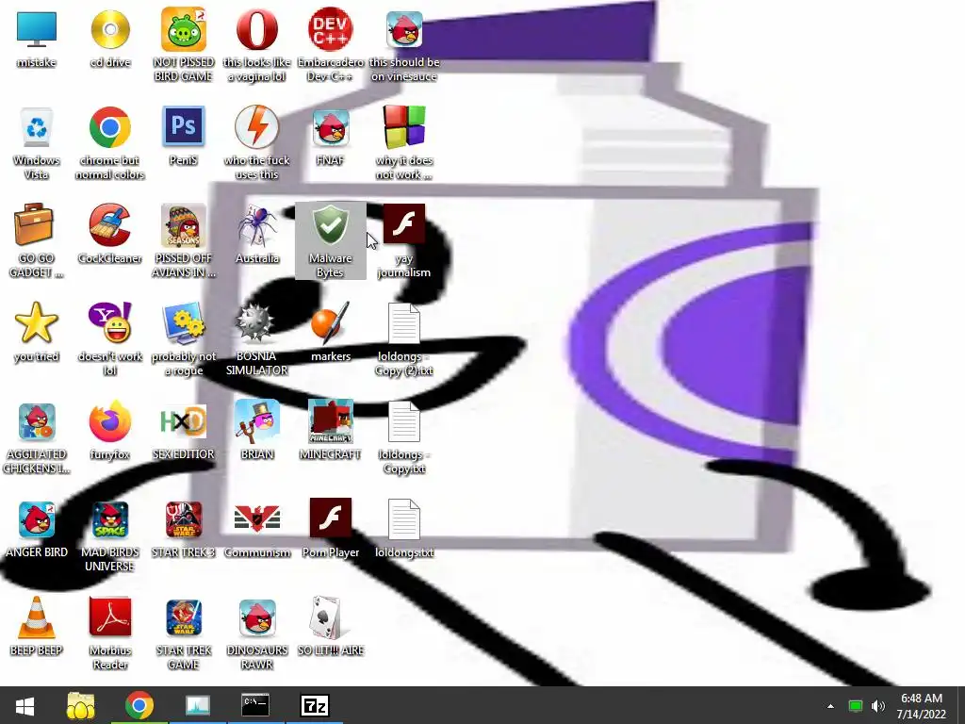Select the Opera browser desktop icon

click(x=256, y=29)
